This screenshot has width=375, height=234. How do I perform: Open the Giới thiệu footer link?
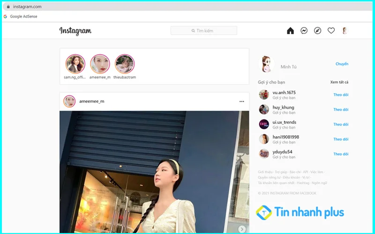coord(265,172)
